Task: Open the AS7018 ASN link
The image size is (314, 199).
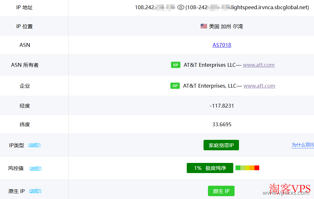Action: (222, 45)
